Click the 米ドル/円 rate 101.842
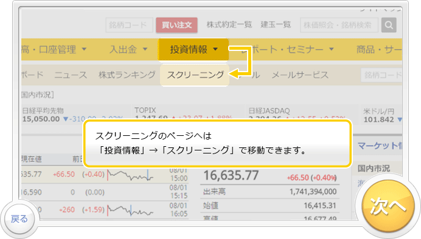 click(x=379, y=119)
